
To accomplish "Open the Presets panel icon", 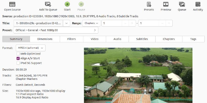I will click(149, 4).
